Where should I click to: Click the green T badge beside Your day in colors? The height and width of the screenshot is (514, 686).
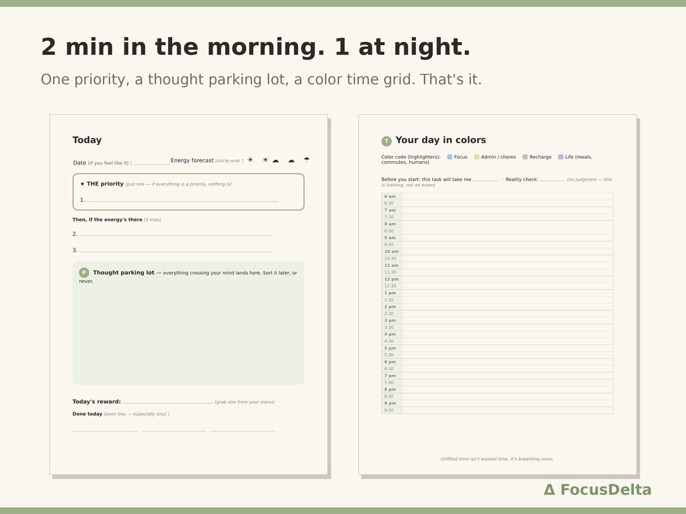click(x=386, y=141)
